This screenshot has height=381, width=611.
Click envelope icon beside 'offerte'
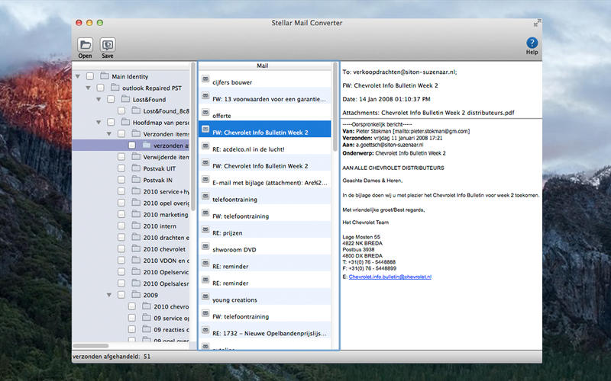tap(205, 112)
